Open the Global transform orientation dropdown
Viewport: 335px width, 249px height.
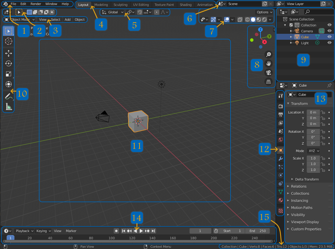(112, 12)
